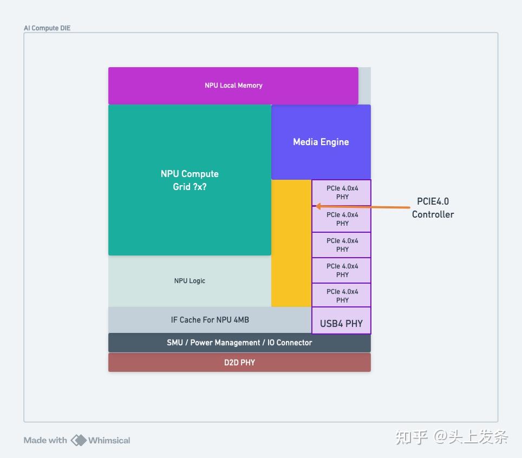Click the Whimsical diamond logo icon

point(79,440)
